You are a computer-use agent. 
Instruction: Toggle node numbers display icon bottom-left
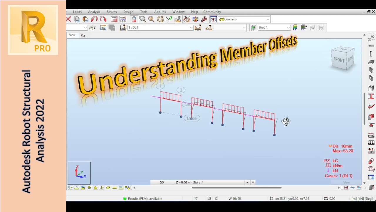coord(70,188)
